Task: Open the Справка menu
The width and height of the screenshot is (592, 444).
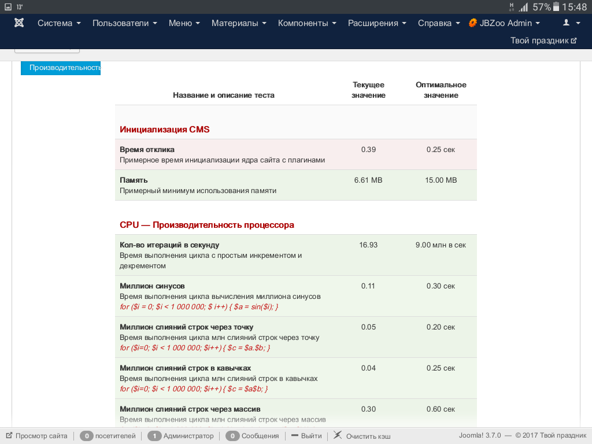Action: point(438,23)
